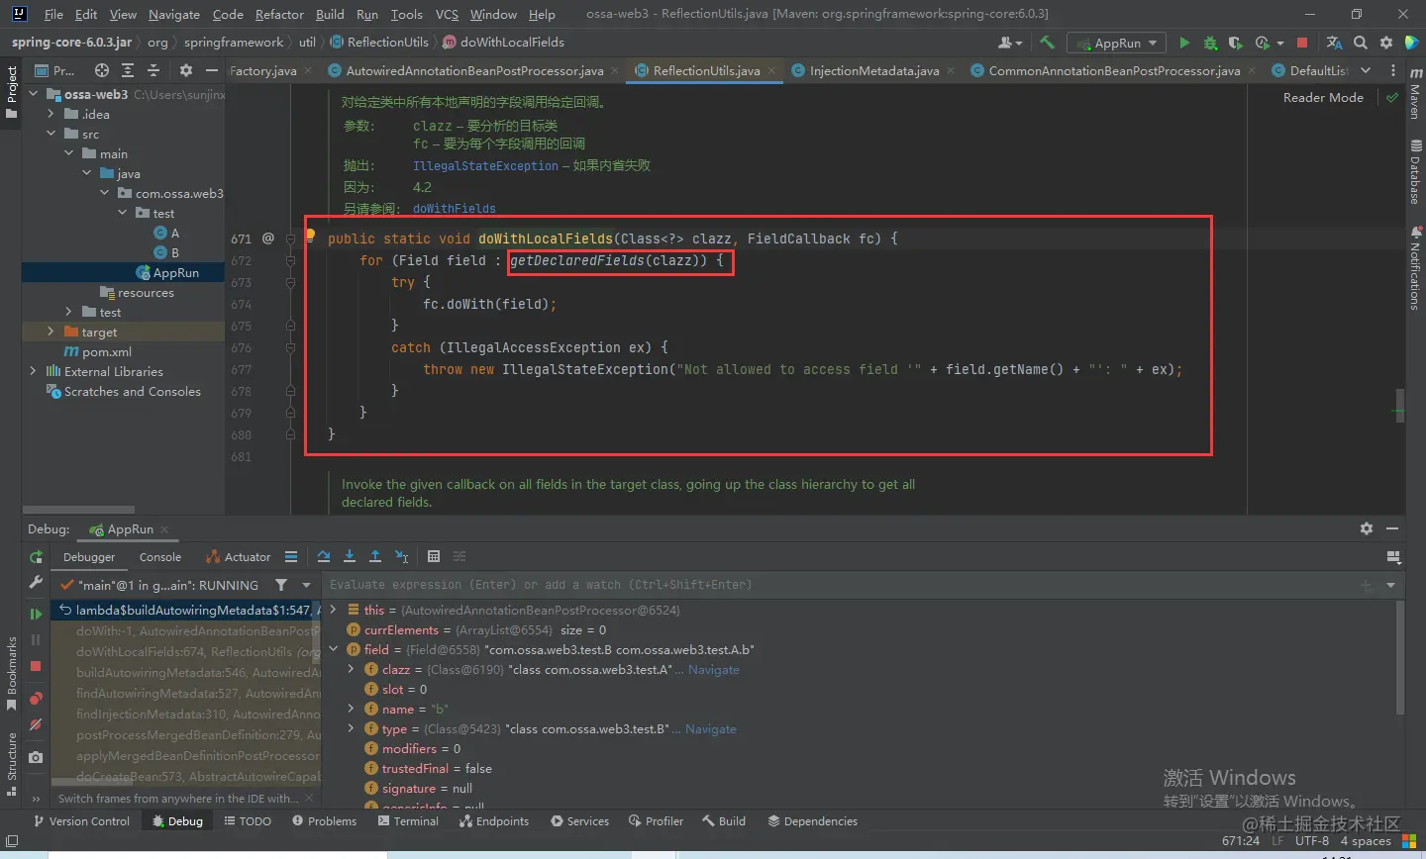Click the green Run AppRun icon
Viewport: 1426px width, 859px height.
[x=1184, y=43]
